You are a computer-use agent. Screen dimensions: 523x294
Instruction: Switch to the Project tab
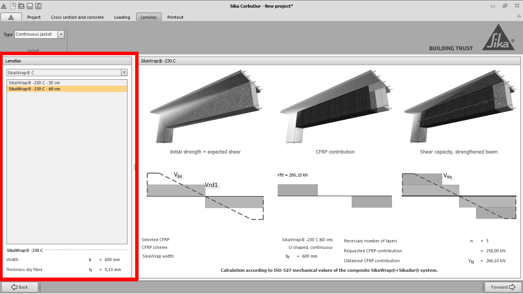pos(34,17)
